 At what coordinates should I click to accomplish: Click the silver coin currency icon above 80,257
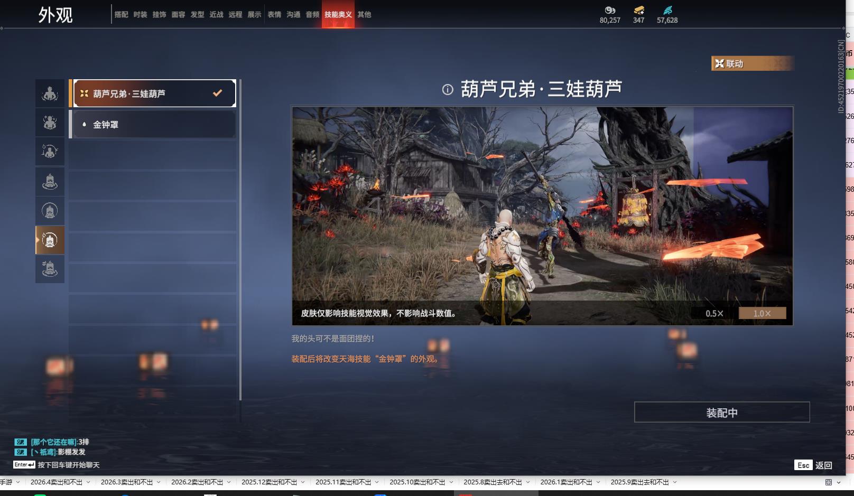click(610, 10)
